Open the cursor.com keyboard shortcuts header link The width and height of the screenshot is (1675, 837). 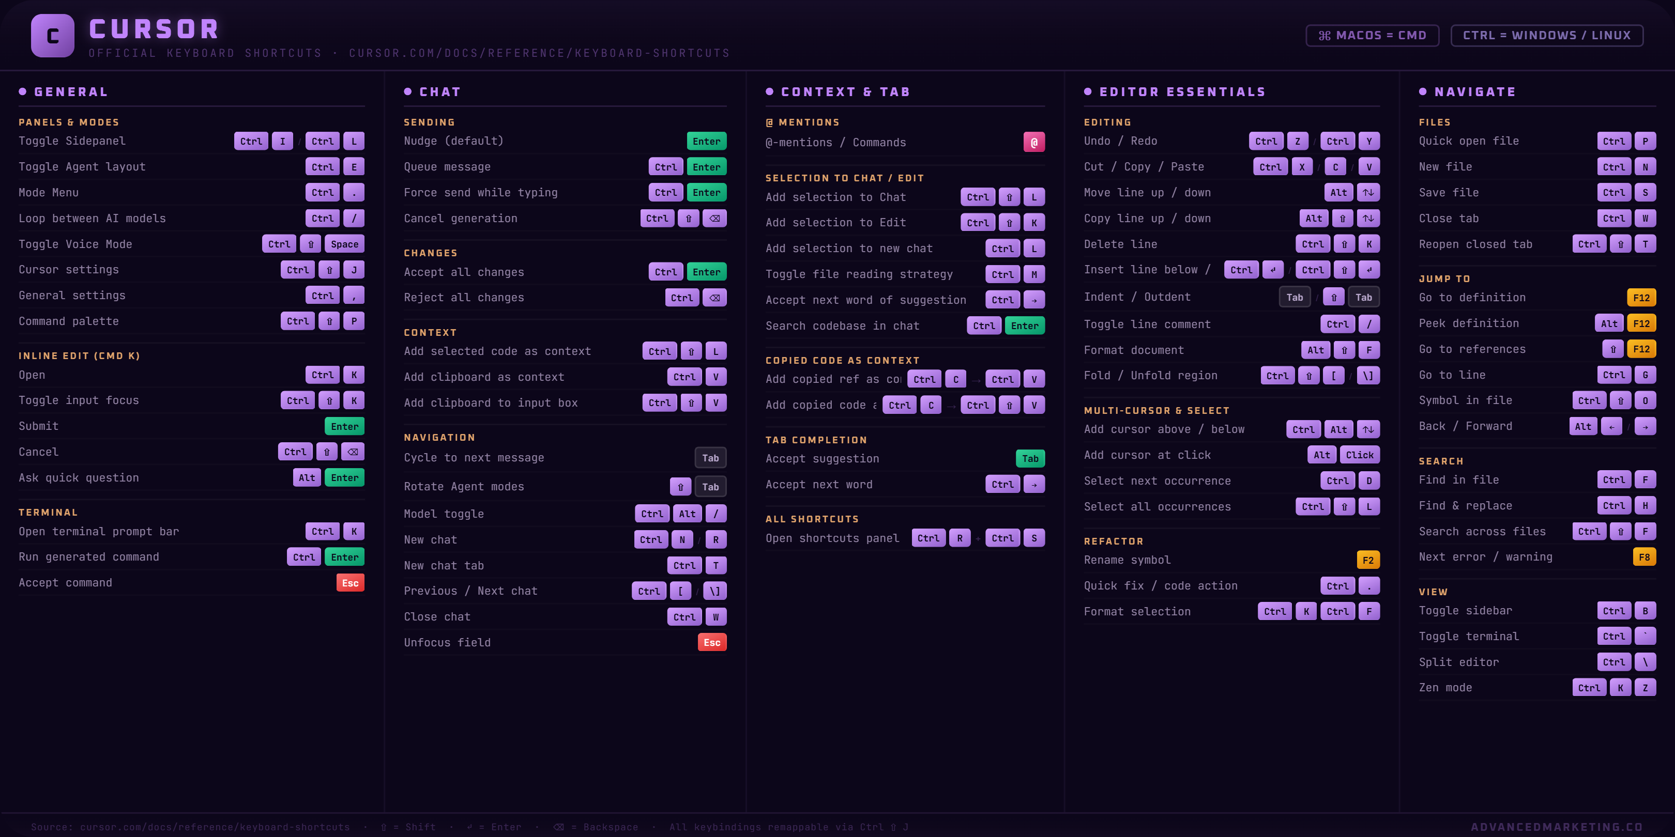click(538, 53)
